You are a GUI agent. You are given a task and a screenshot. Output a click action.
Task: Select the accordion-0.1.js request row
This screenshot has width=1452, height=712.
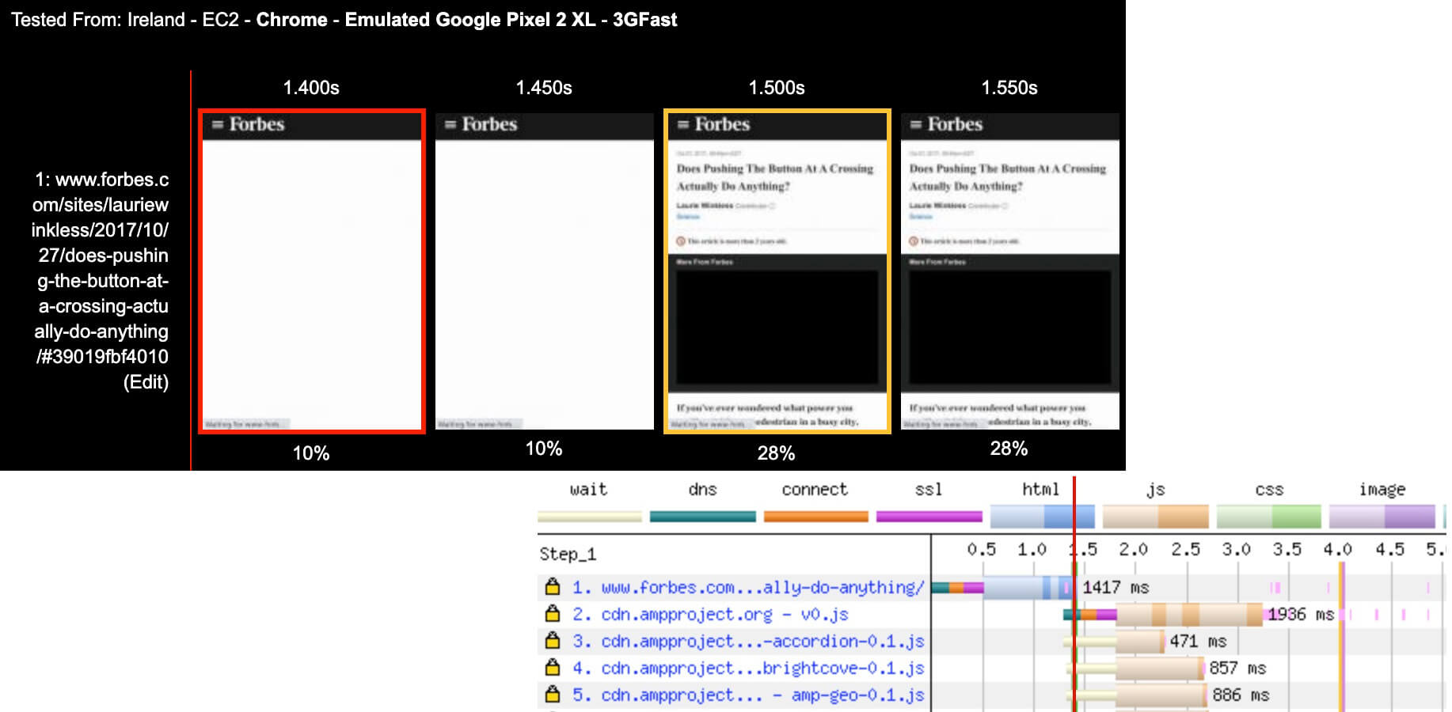click(x=747, y=642)
